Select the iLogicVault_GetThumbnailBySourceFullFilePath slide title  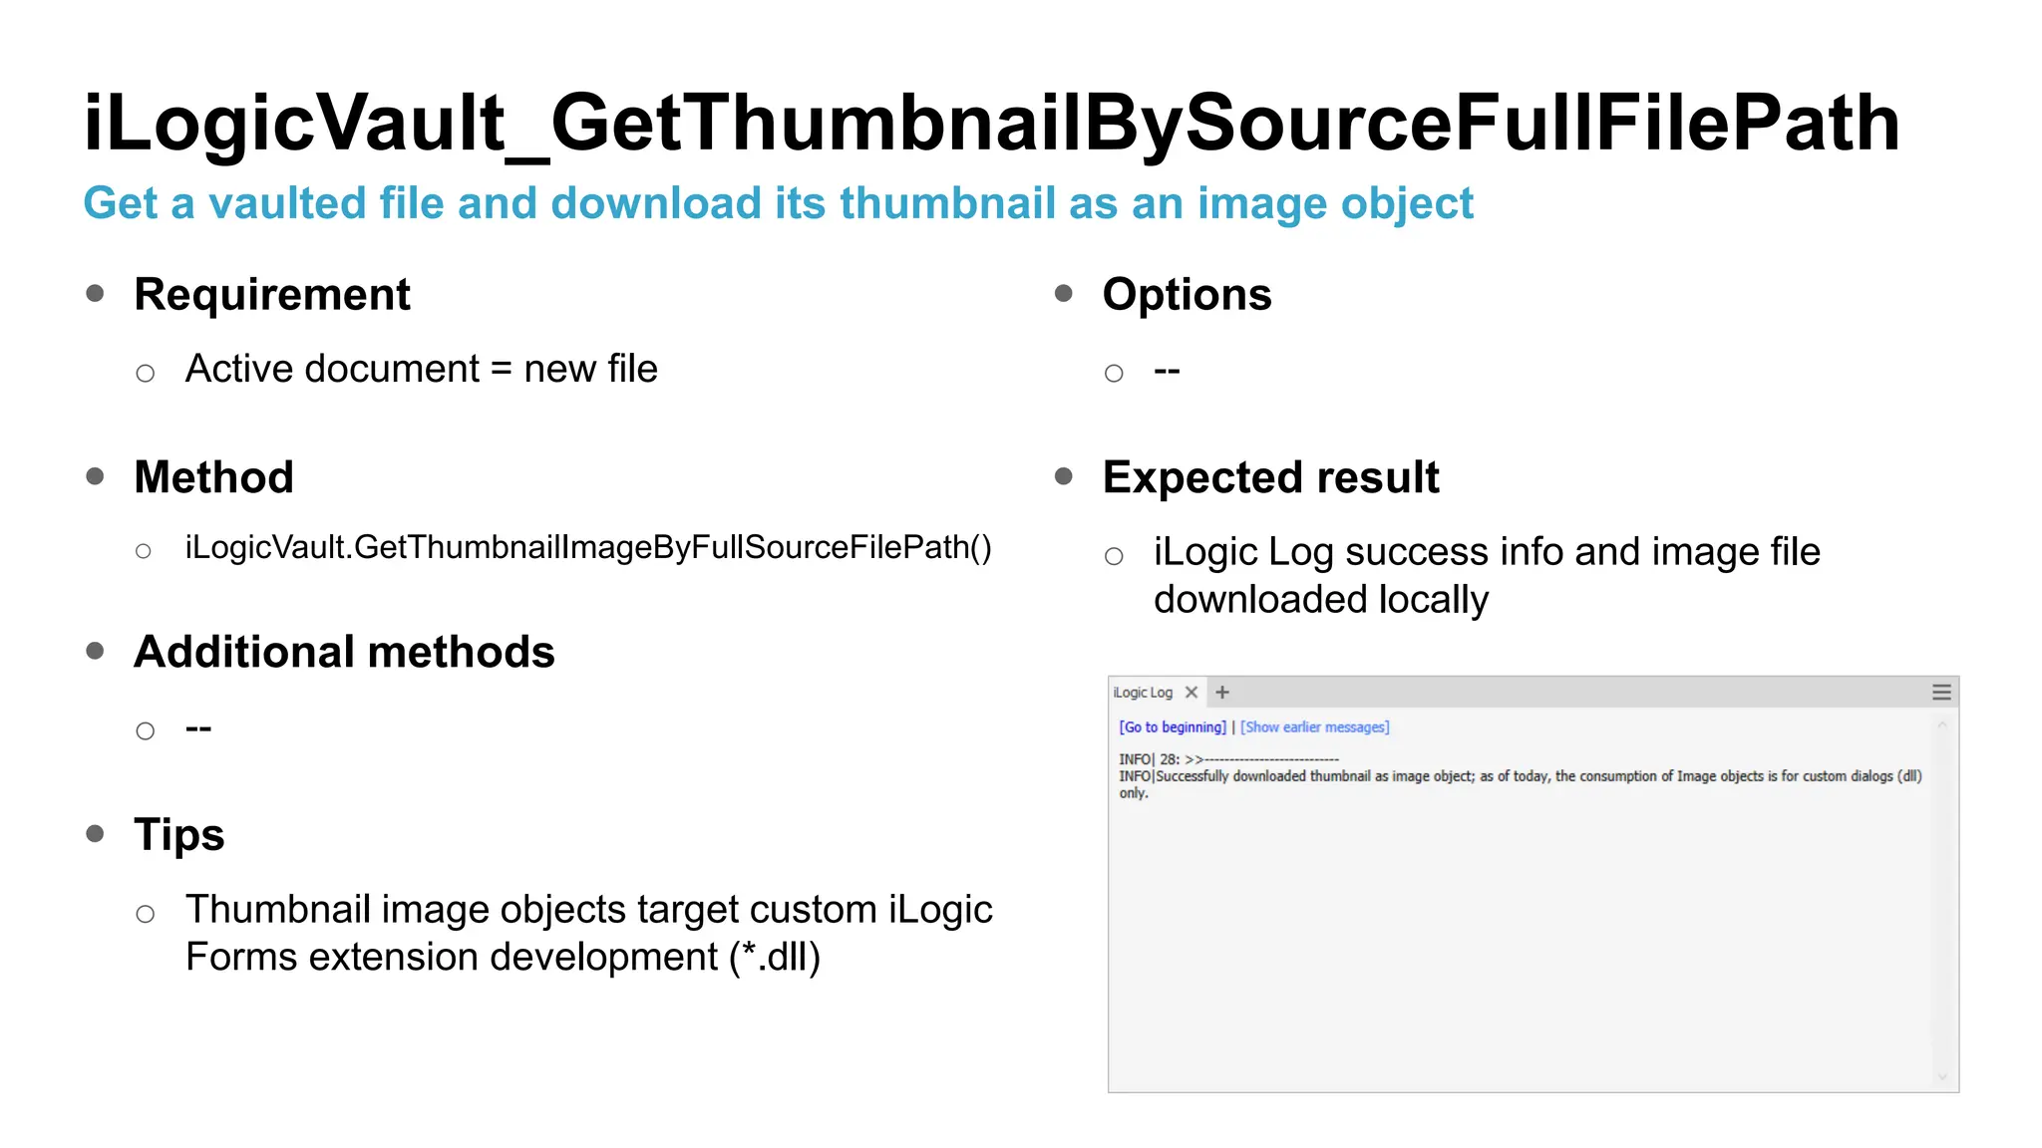tap(991, 124)
